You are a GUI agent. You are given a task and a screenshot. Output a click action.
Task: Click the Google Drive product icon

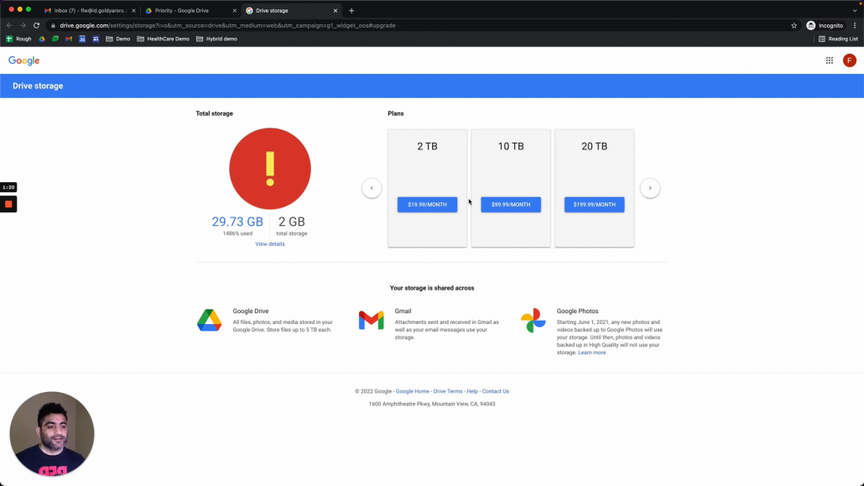210,321
